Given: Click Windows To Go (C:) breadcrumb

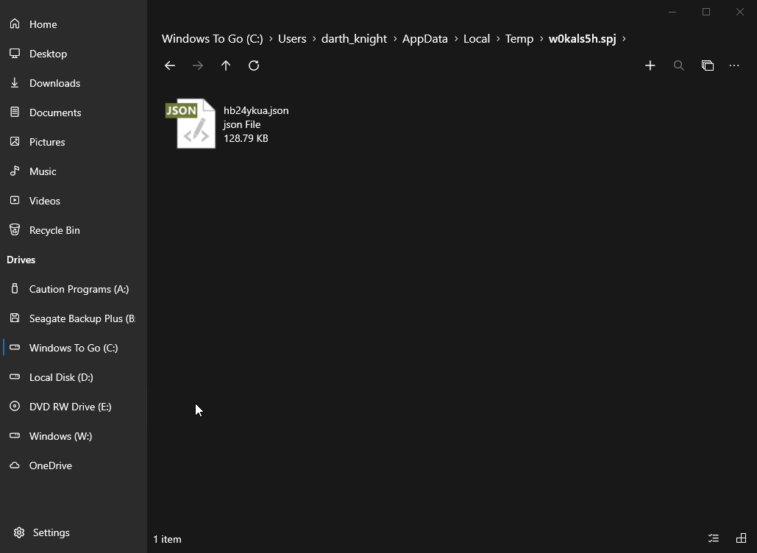Looking at the screenshot, I should coord(213,38).
